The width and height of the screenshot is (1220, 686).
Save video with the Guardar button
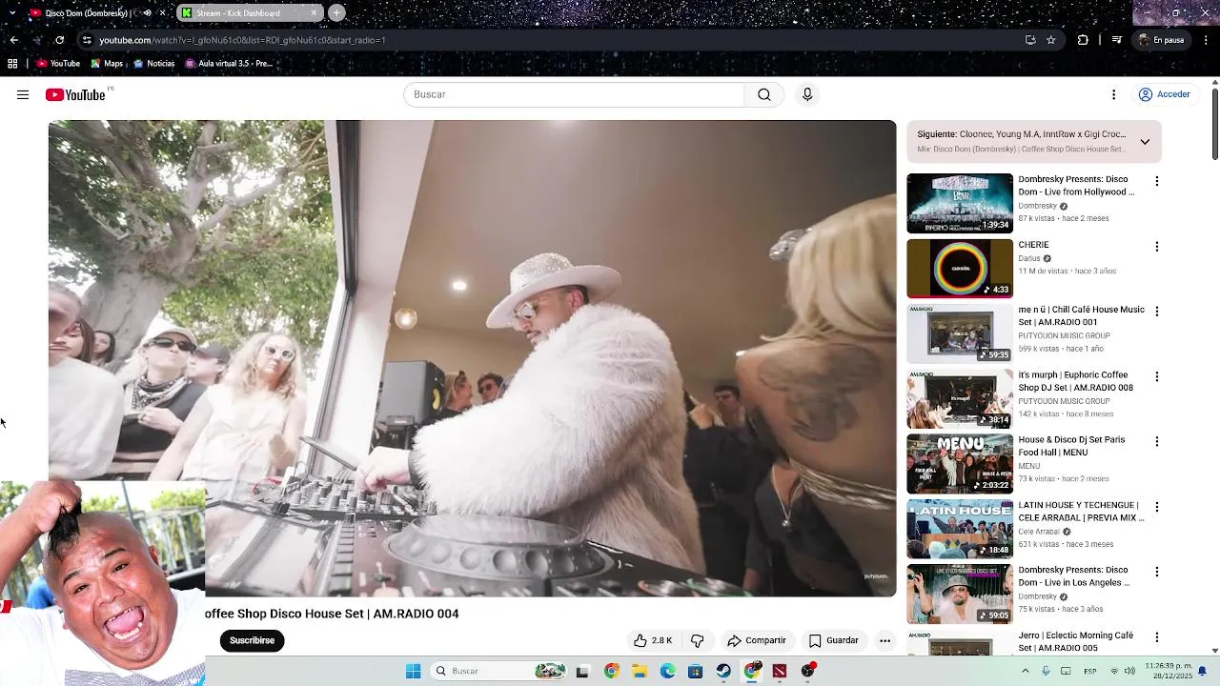pos(834,640)
